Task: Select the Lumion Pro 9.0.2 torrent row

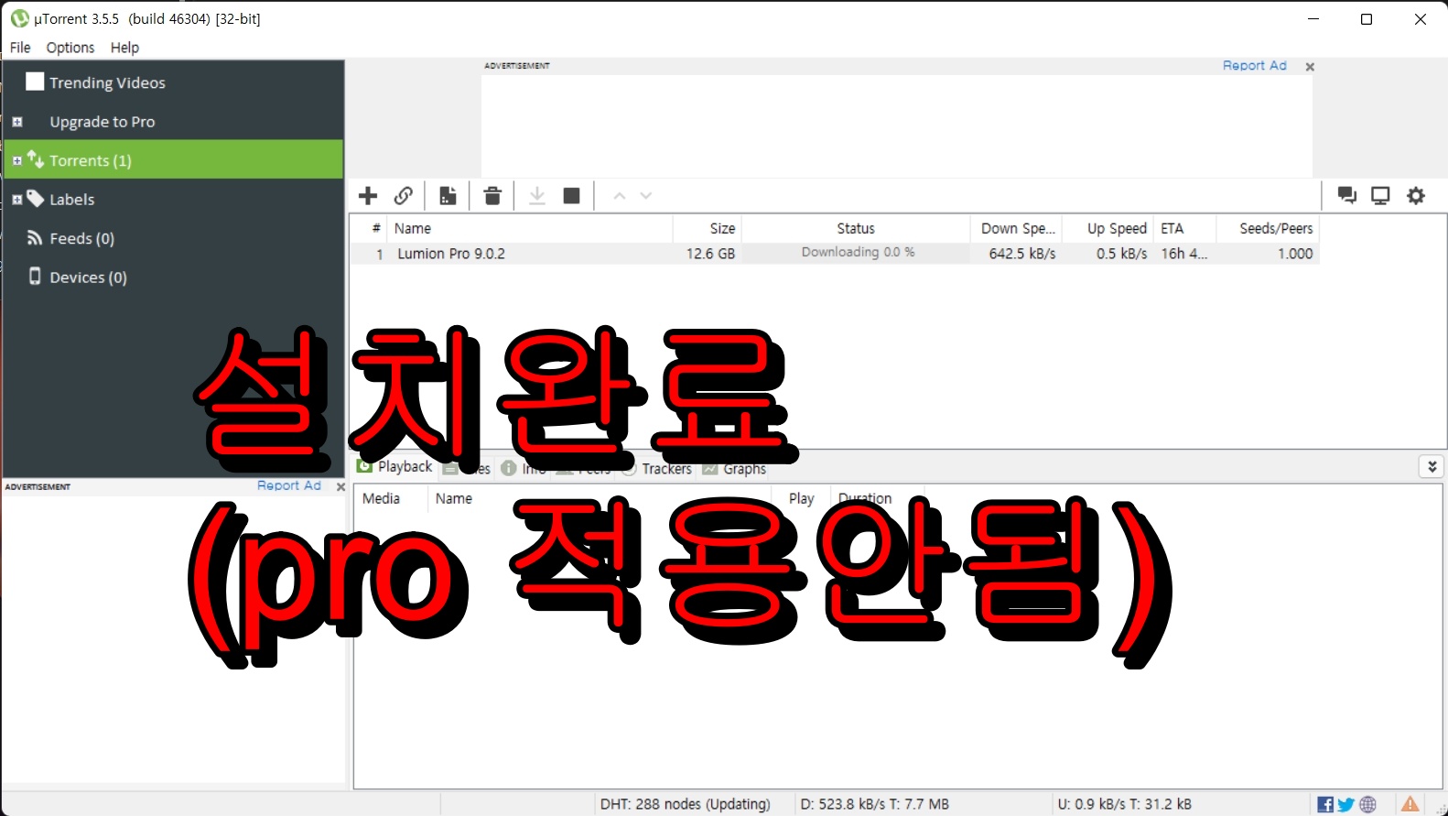Action: (x=834, y=254)
